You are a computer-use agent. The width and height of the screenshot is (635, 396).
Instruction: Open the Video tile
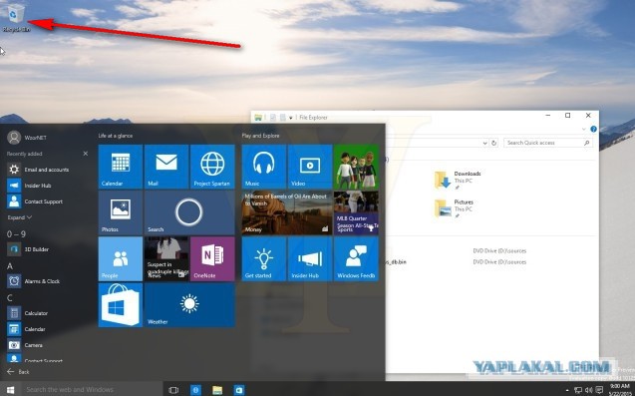(310, 167)
